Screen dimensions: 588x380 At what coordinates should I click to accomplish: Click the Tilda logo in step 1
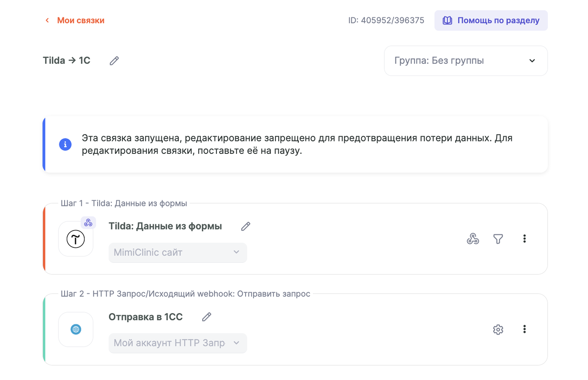point(76,239)
